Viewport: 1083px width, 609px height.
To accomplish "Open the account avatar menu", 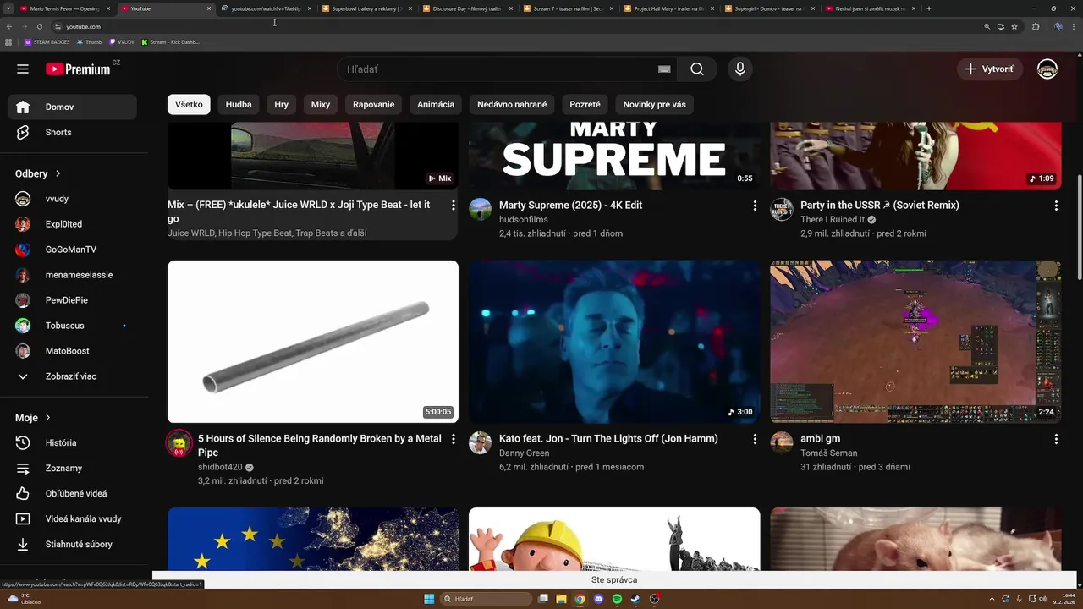I will pyautogui.click(x=1047, y=69).
